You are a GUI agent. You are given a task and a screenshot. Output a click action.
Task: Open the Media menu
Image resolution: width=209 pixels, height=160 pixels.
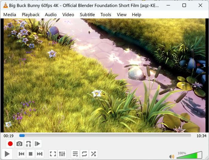click(x=10, y=15)
